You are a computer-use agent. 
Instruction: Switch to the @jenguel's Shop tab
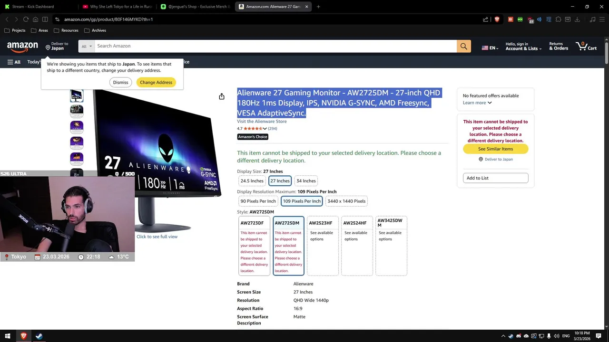click(196, 7)
